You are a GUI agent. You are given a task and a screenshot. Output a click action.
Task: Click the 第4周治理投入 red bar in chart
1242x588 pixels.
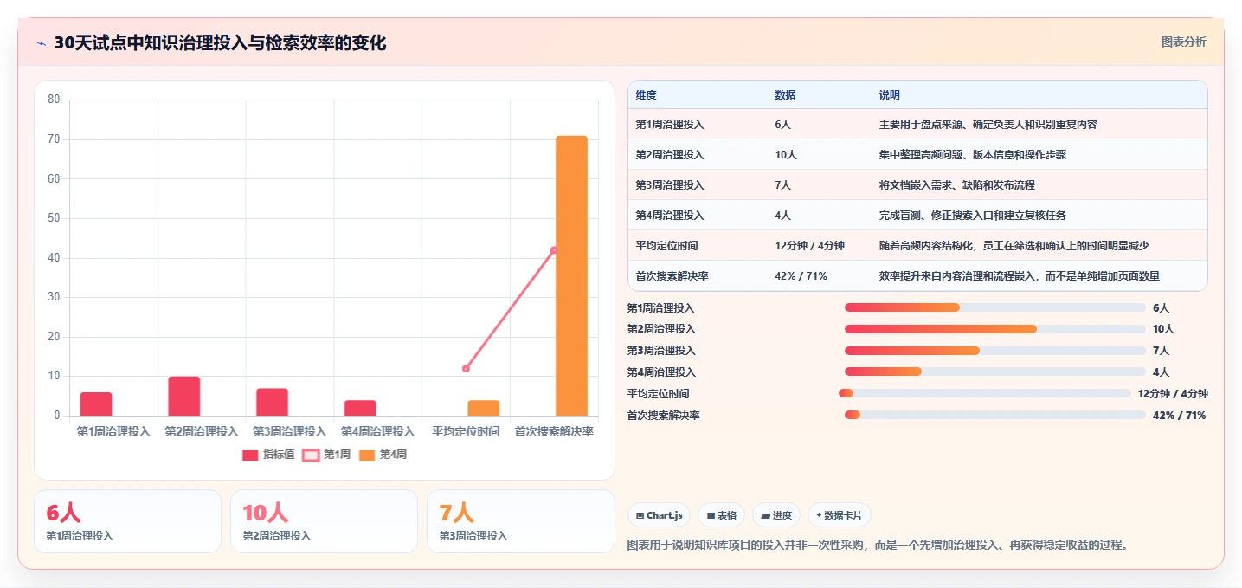[360, 408]
